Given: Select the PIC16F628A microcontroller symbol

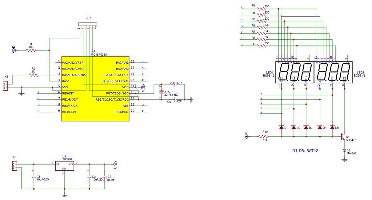Looking at the screenshot, I should click(x=95, y=88).
